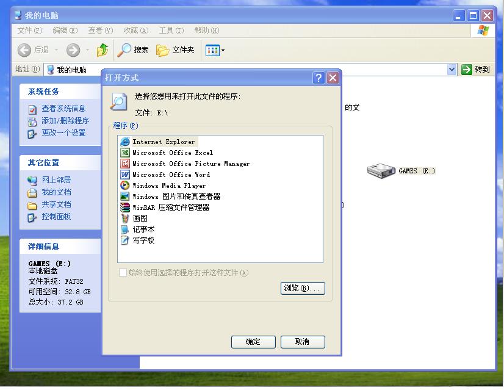
Task: Click the dialog help question-mark button
Action: point(319,78)
